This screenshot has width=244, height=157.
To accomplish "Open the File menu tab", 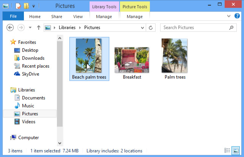I will click(13, 16).
